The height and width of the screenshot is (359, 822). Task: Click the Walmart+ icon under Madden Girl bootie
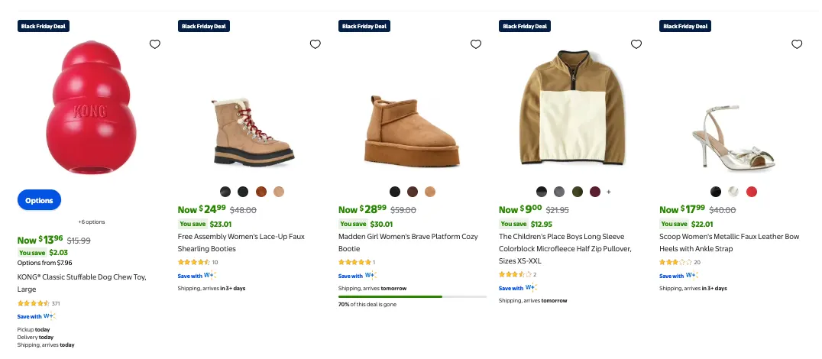coord(371,276)
